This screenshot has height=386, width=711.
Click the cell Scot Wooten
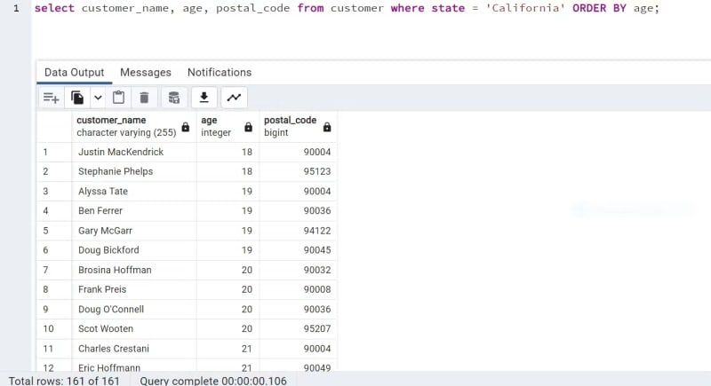click(134, 329)
